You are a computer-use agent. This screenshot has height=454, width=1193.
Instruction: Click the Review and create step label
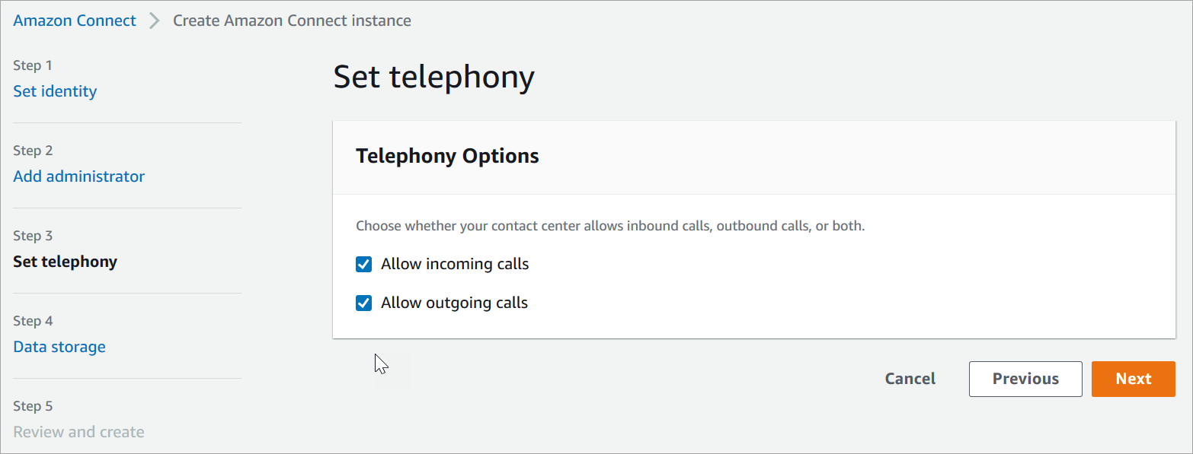click(x=78, y=431)
